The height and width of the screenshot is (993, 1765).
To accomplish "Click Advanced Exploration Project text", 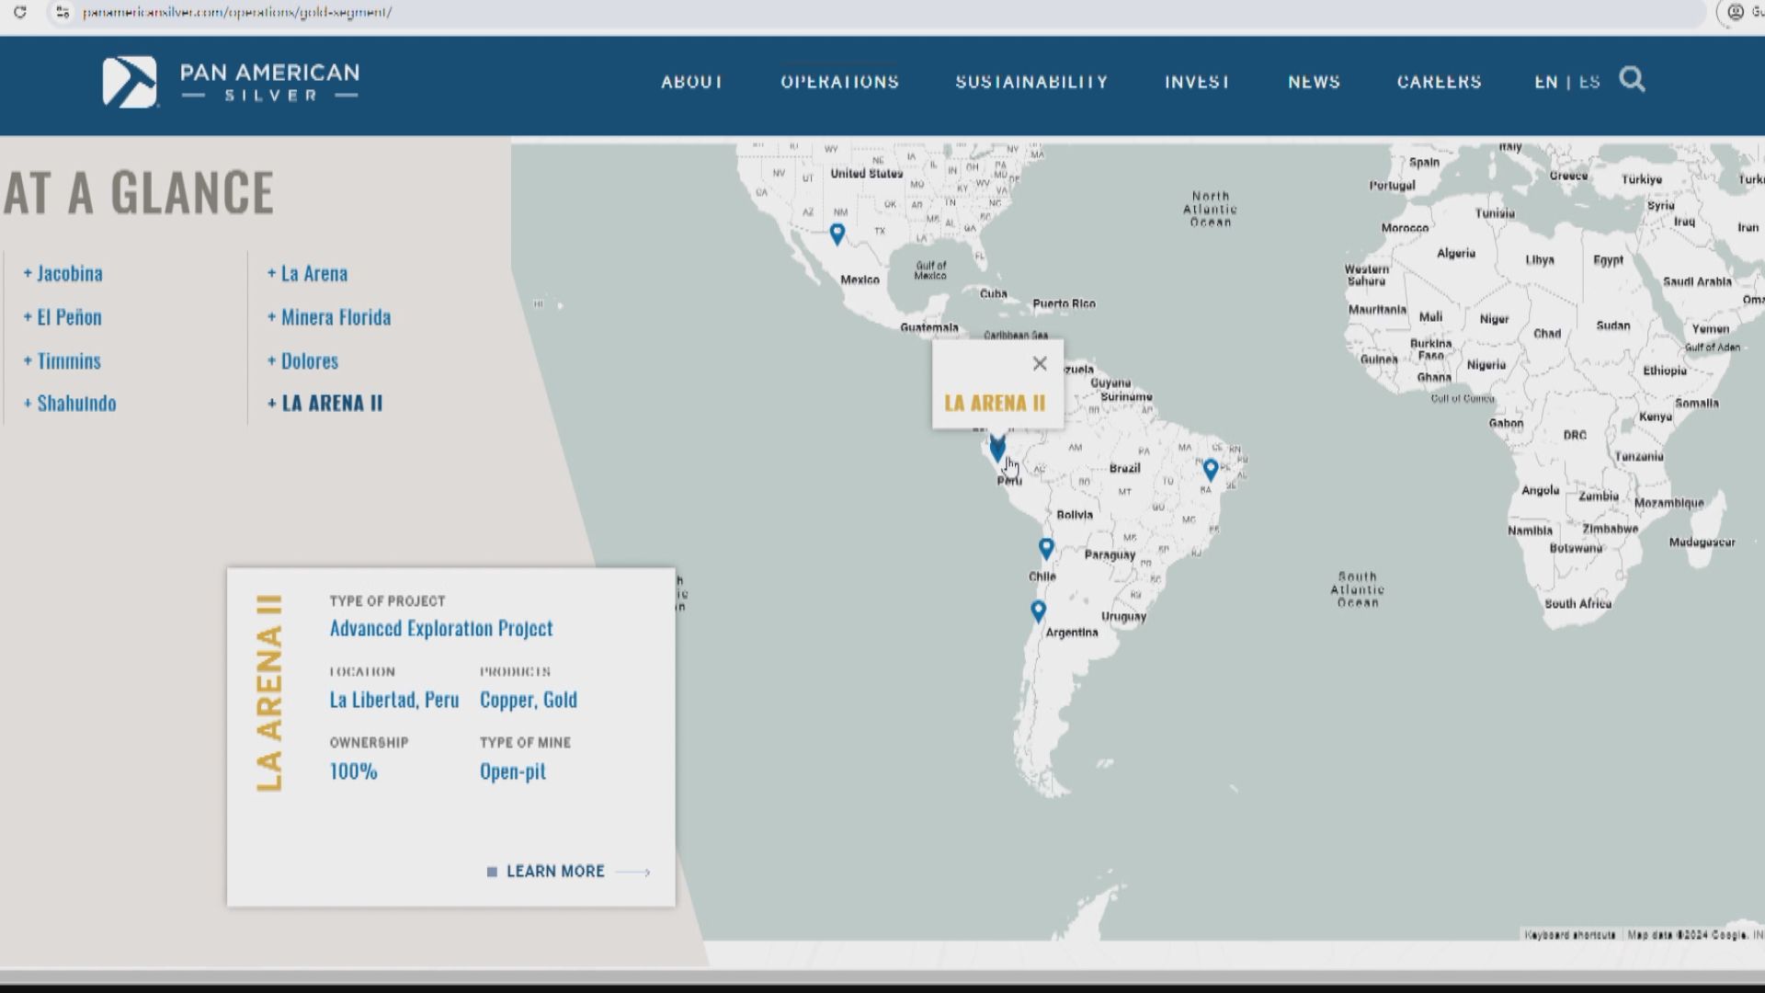I will coord(441,628).
